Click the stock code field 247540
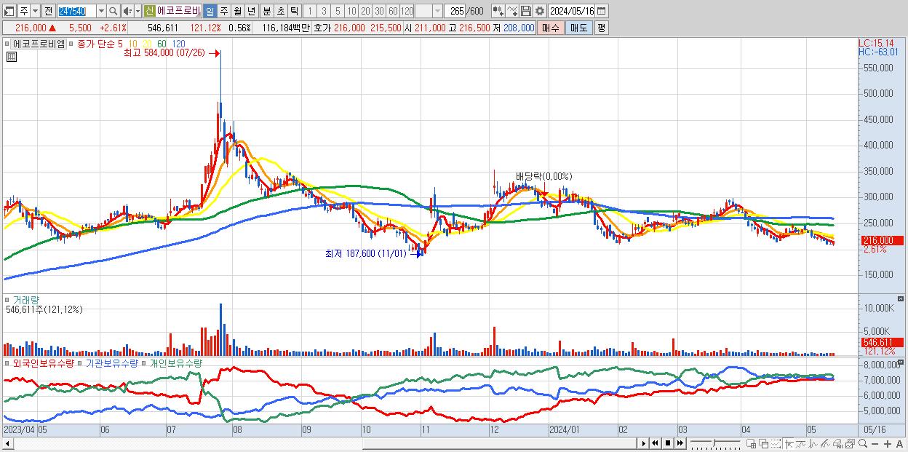The image size is (908, 452). pos(76,11)
